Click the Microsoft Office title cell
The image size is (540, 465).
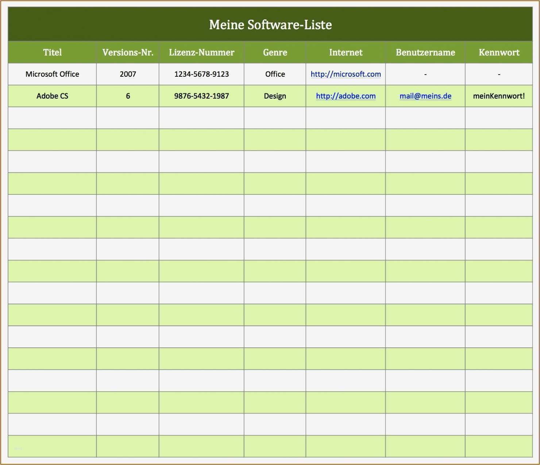(52, 74)
